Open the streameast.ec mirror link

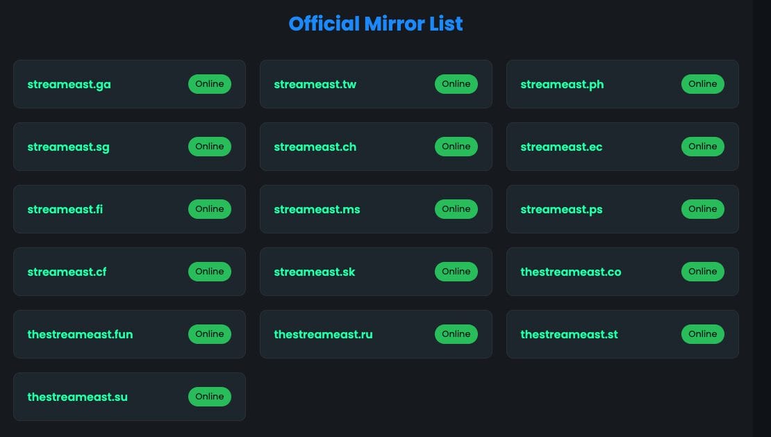(561, 147)
